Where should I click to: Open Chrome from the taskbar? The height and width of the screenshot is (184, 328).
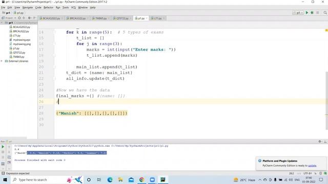[141, 179]
